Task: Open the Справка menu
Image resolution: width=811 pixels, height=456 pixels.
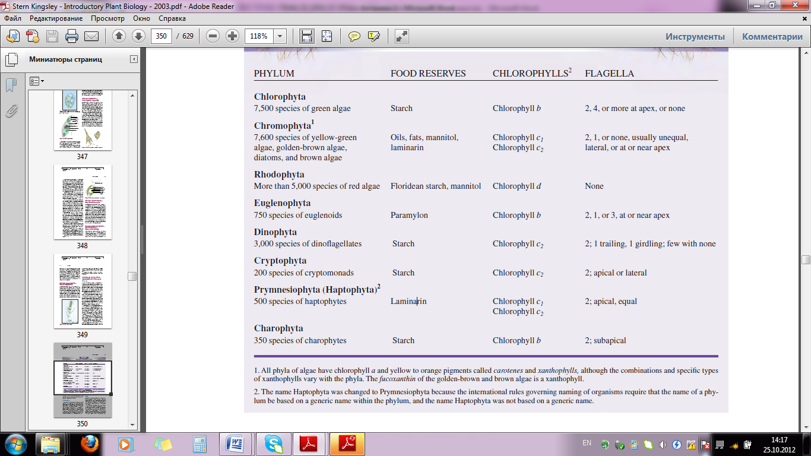Action: tap(172, 18)
